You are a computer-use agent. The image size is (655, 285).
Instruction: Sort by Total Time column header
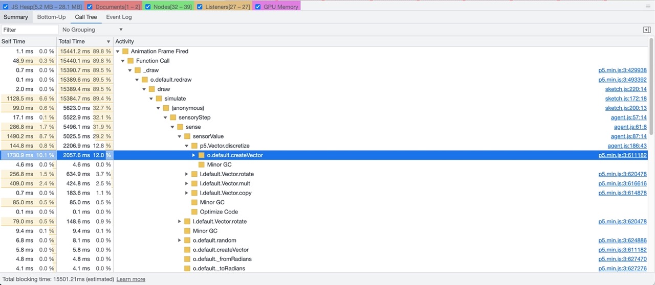point(84,41)
